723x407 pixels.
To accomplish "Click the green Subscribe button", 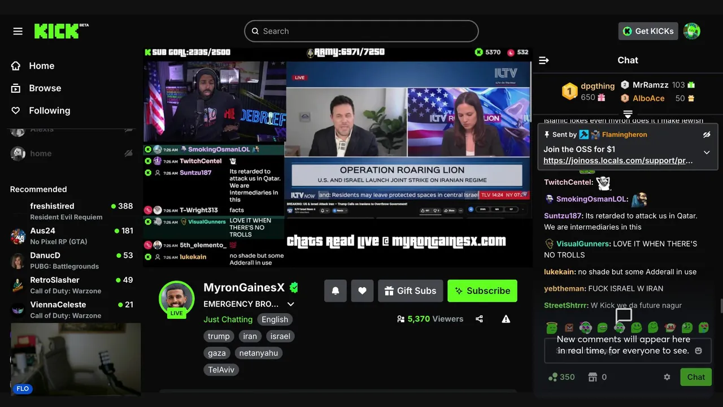I will click(x=482, y=291).
